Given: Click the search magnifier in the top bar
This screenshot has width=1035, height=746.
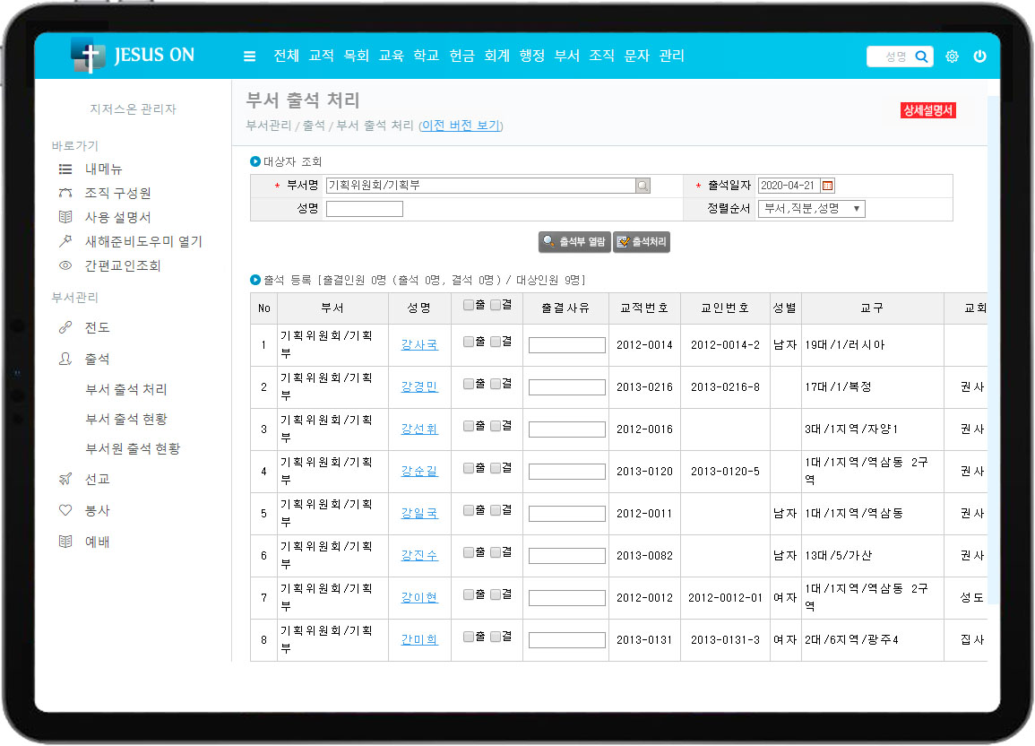Looking at the screenshot, I should click(x=921, y=56).
